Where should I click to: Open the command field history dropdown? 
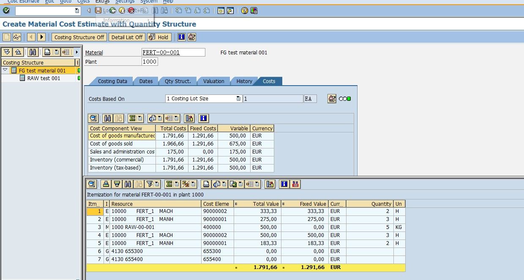point(77,11)
